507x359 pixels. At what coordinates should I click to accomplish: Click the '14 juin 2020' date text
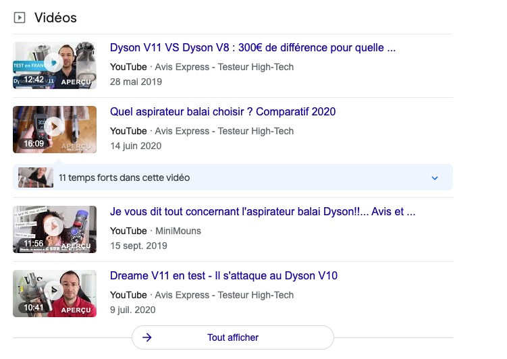pos(136,146)
